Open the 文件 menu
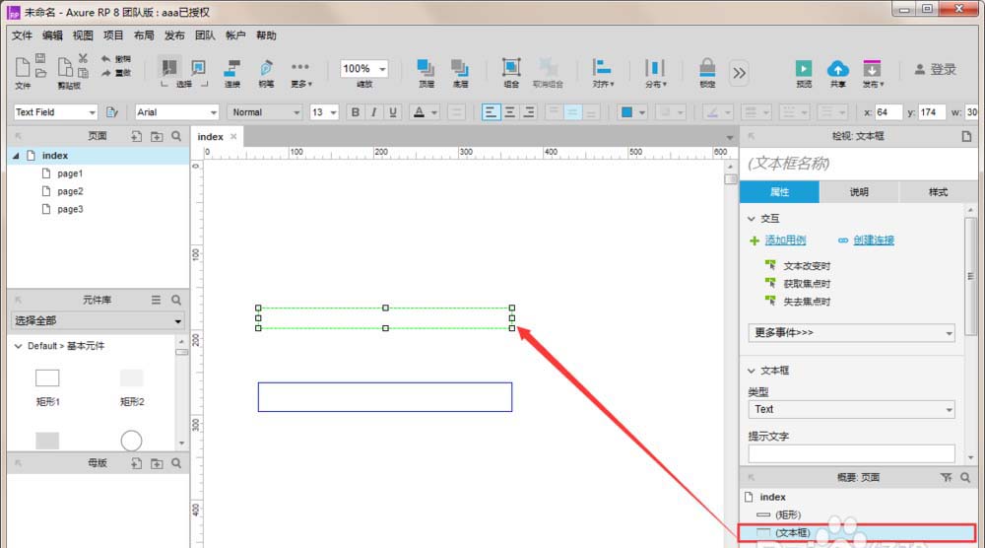The width and height of the screenshot is (985, 548). pos(22,35)
